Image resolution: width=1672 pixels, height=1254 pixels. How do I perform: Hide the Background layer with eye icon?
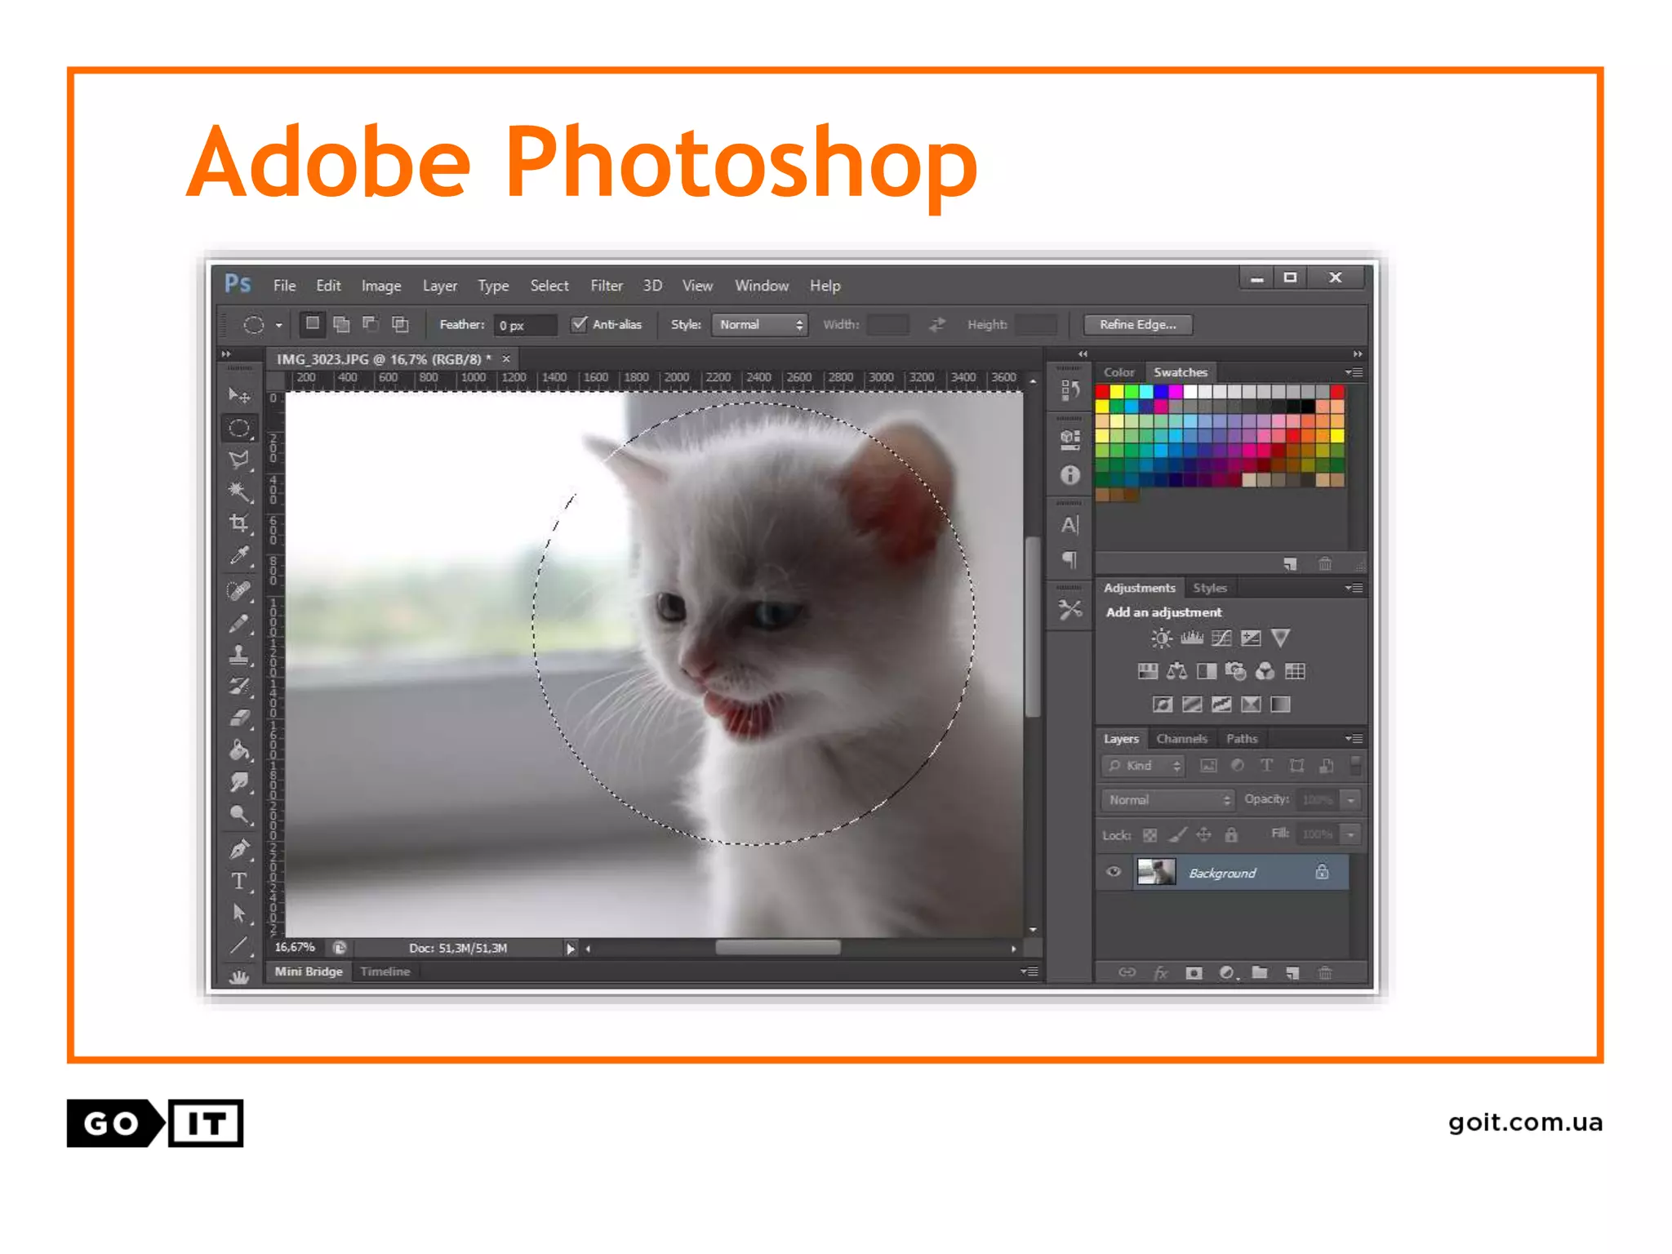coord(1113,872)
